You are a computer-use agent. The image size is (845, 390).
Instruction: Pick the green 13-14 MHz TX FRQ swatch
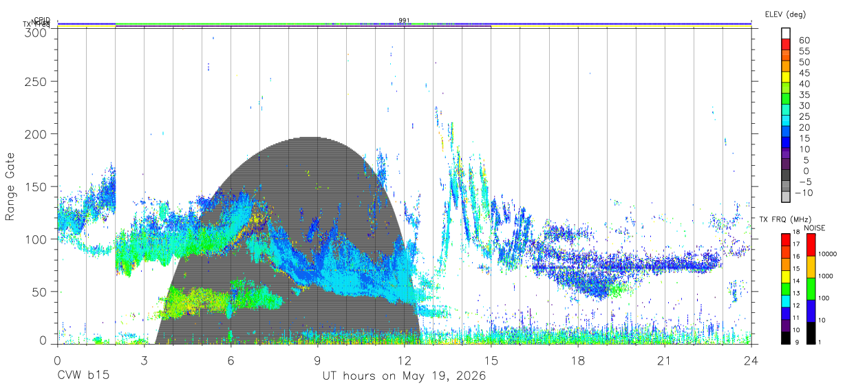785,288
